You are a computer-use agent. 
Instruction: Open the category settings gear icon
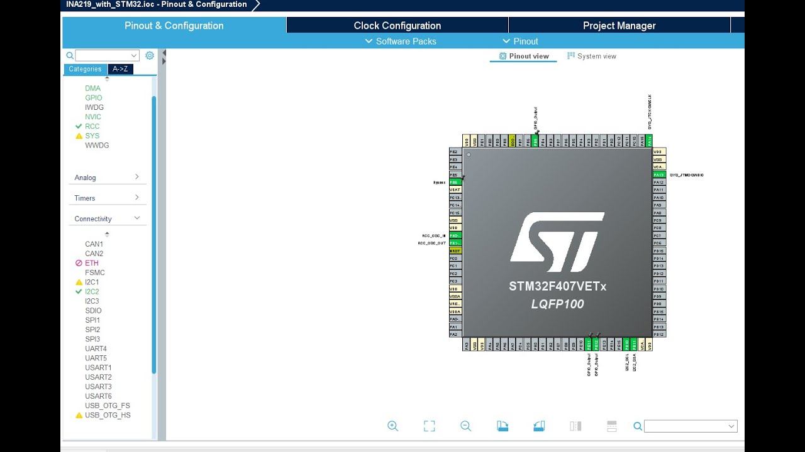pos(150,55)
